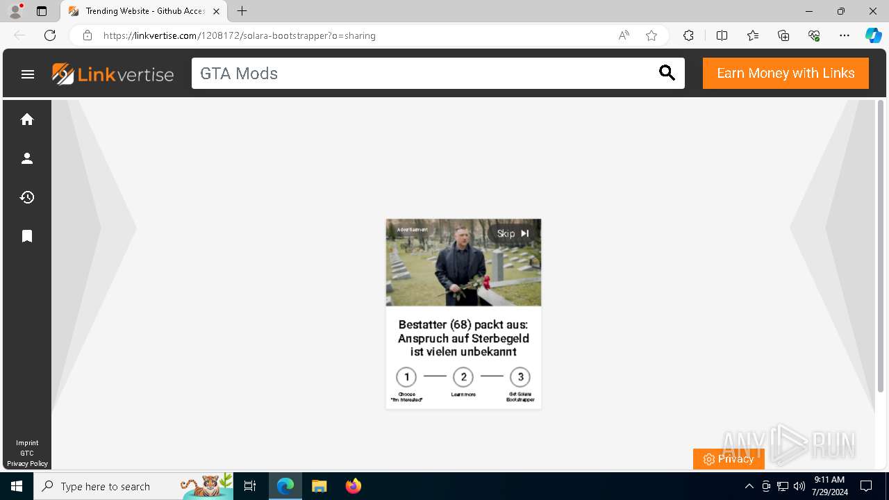The height and width of the screenshot is (500, 889).
Task: Launch Firefox from taskbar
Action: pos(354,486)
